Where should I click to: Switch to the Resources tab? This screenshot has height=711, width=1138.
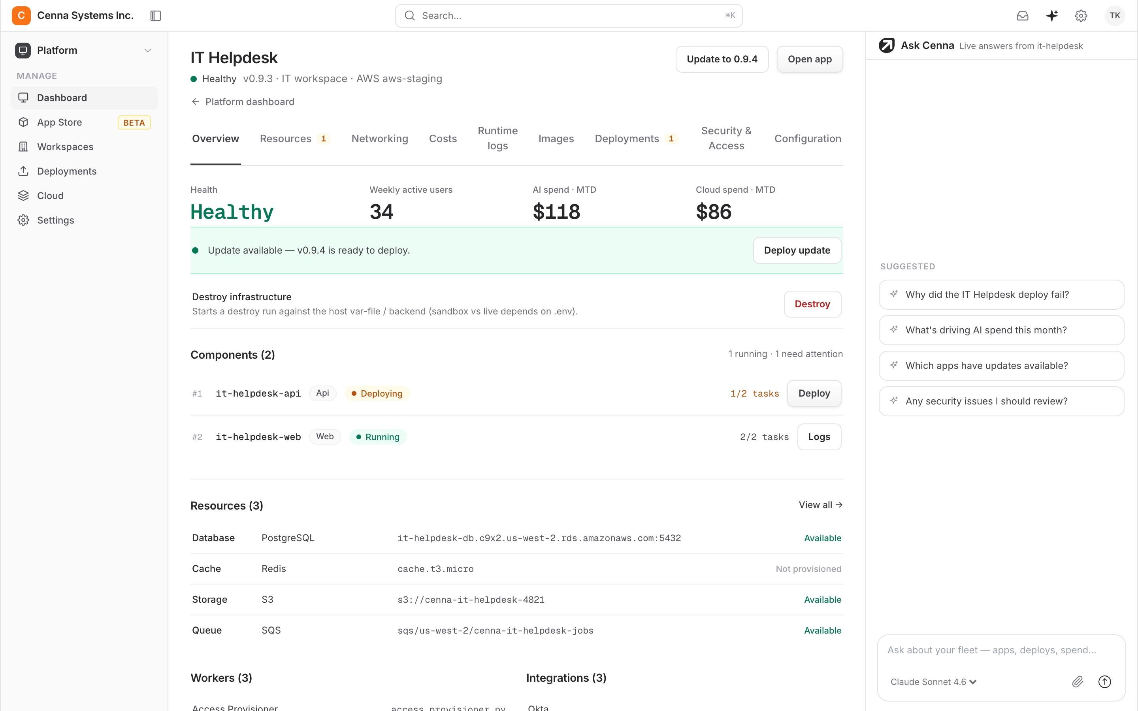point(295,138)
